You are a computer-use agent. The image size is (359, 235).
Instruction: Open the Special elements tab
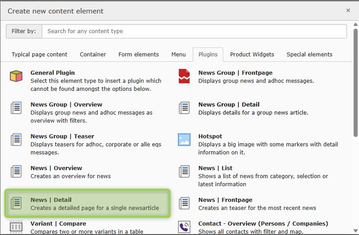(x=309, y=55)
